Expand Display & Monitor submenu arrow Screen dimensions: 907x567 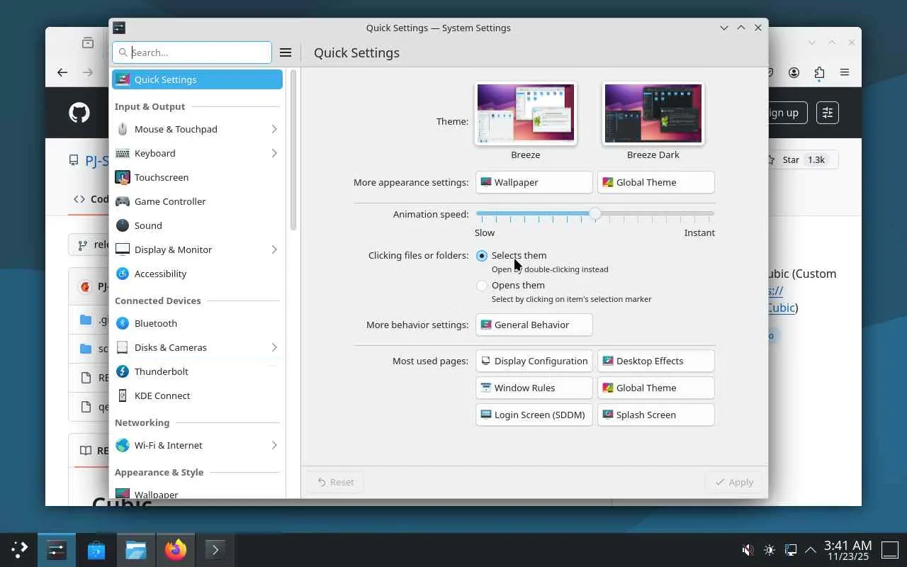coord(274,249)
